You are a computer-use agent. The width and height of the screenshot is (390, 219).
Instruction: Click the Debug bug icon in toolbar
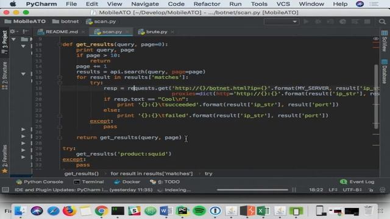click(318, 22)
